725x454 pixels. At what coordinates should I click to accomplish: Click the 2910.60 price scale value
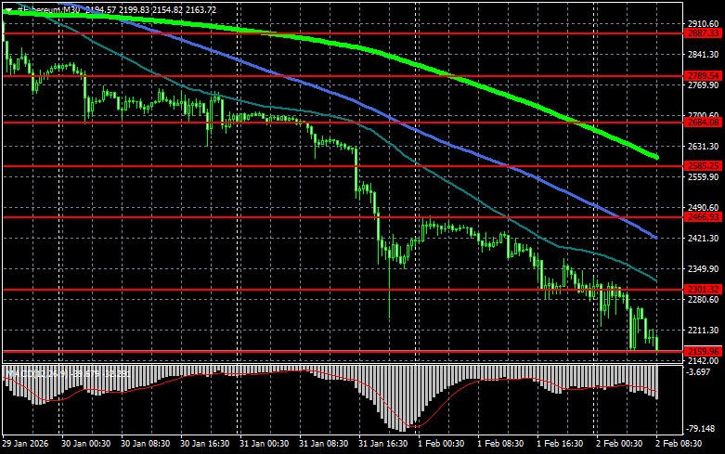[x=703, y=24]
